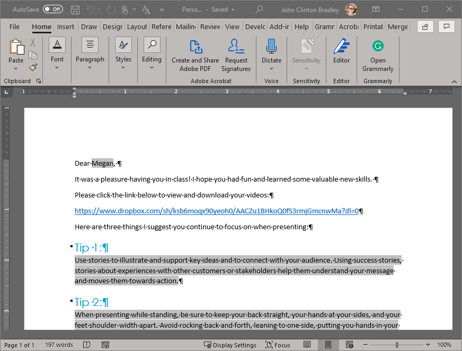Image resolution: width=462 pixels, height=351 pixels.
Task: Click Display Settings in status bar
Action: [x=230, y=345]
